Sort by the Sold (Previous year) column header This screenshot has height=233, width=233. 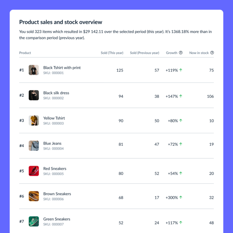[144, 53]
